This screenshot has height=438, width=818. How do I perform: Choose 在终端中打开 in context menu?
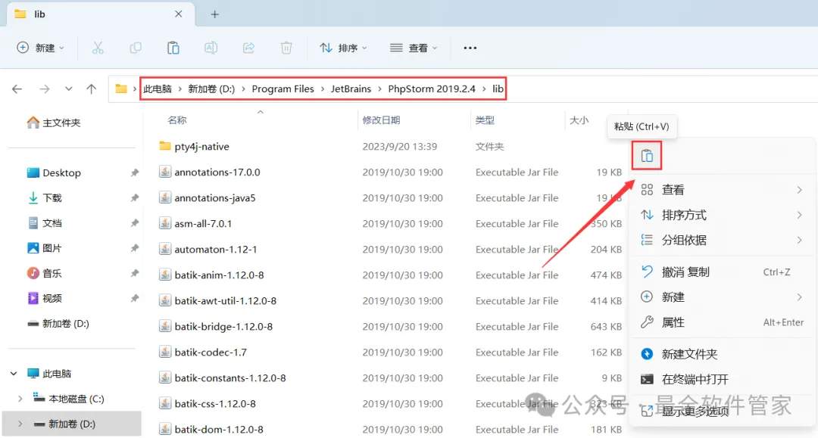[x=723, y=379]
